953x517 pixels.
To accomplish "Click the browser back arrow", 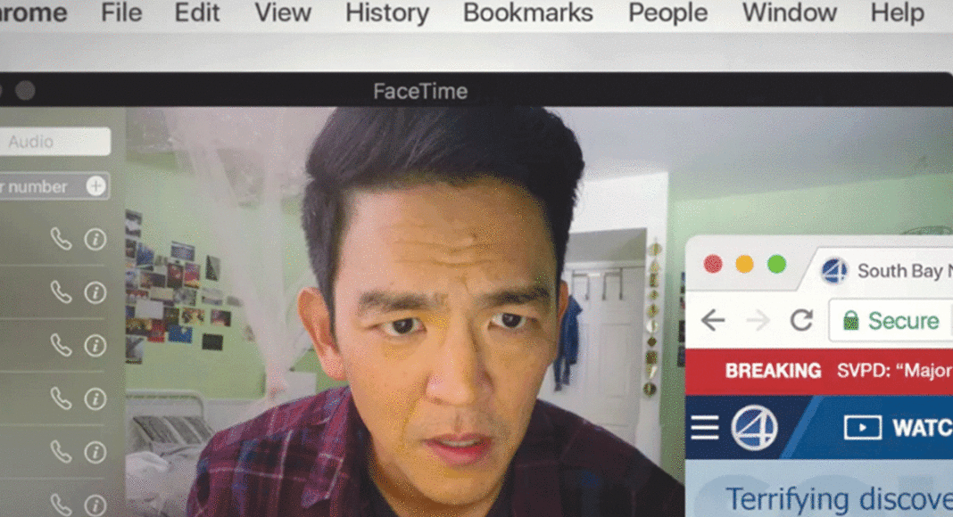I will pos(713,320).
